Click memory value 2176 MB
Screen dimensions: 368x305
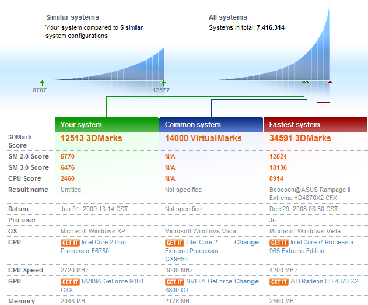point(177,301)
